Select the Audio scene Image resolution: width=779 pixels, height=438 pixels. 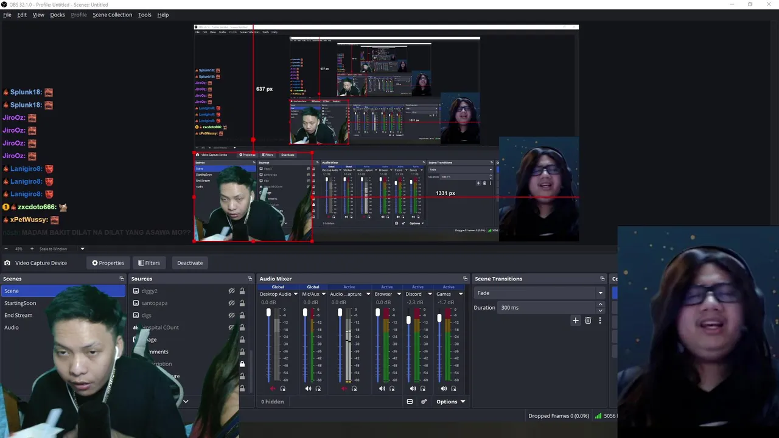[x=12, y=327]
